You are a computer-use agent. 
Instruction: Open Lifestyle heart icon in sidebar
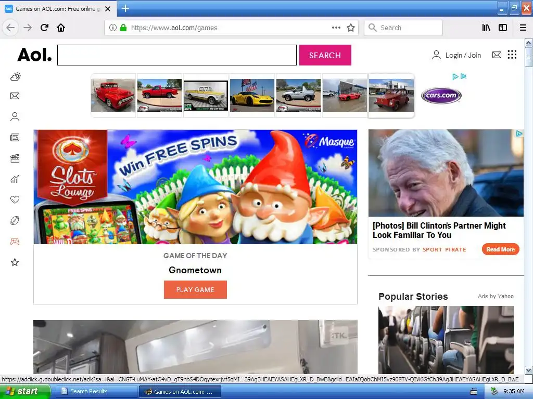point(15,199)
